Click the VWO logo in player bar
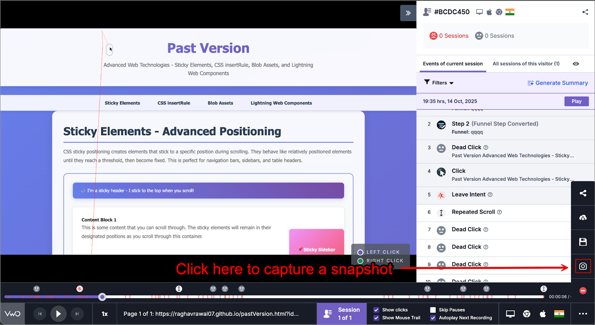This screenshot has height=325, width=595. point(13,314)
